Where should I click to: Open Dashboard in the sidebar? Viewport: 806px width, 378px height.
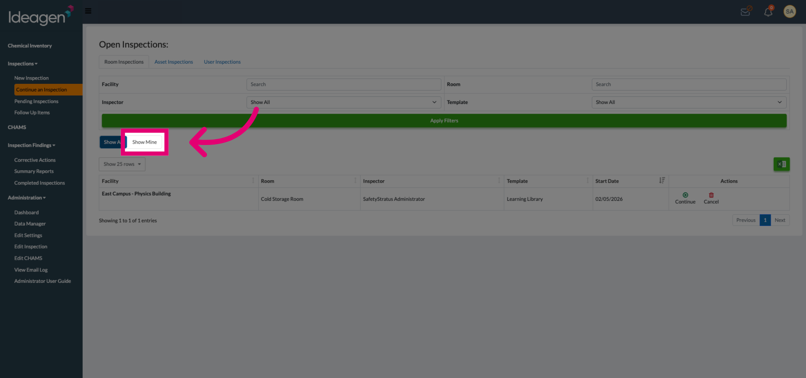point(26,212)
